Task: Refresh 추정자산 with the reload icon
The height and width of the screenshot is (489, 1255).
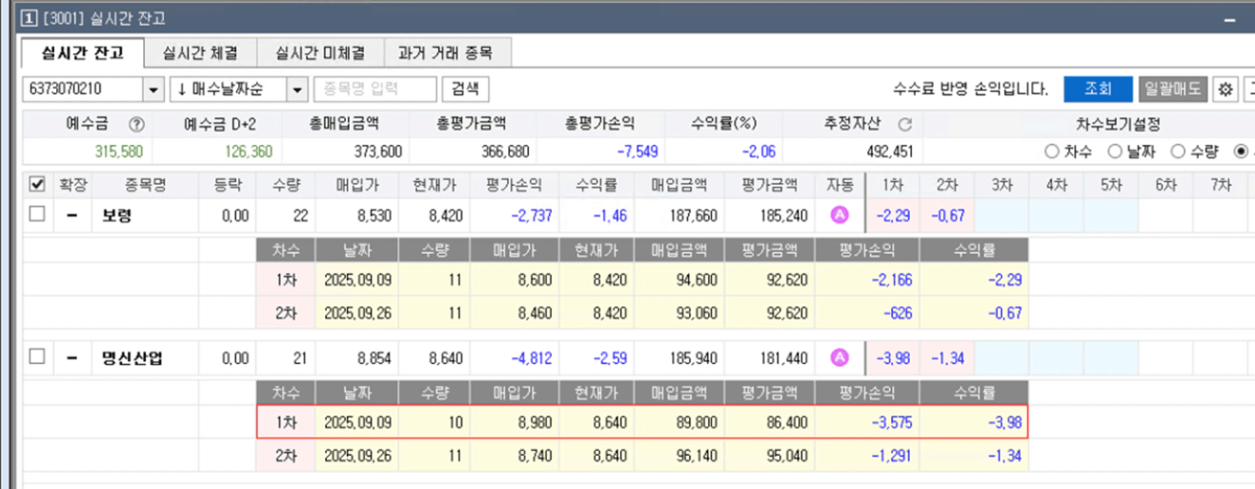Action: (904, 124)
